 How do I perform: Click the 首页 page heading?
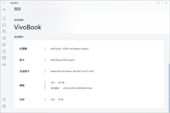tap(18, 9)
